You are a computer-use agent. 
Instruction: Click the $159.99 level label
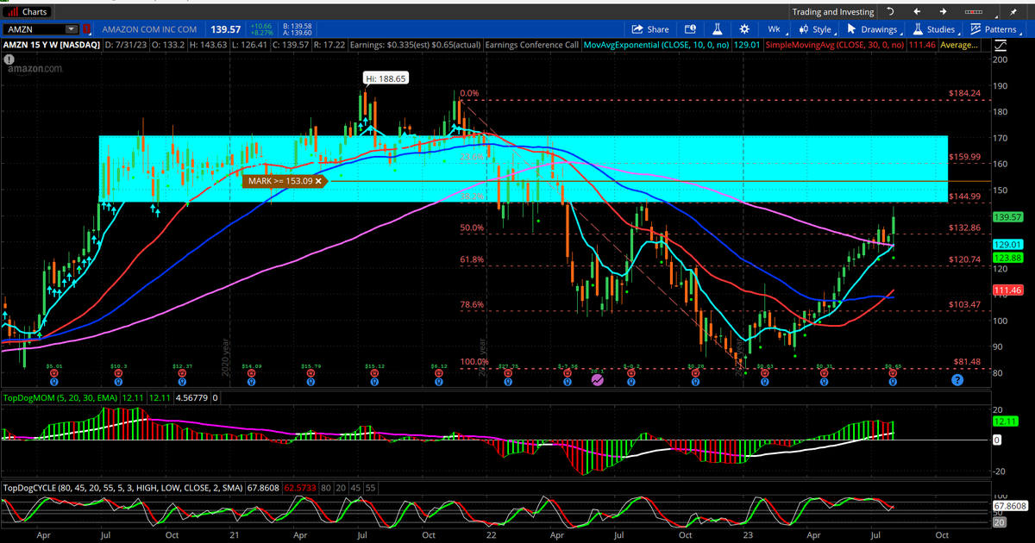pyautogui.click(x=965, y=157)
